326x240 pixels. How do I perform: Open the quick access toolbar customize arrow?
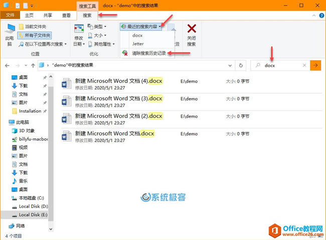click(32, 6)
